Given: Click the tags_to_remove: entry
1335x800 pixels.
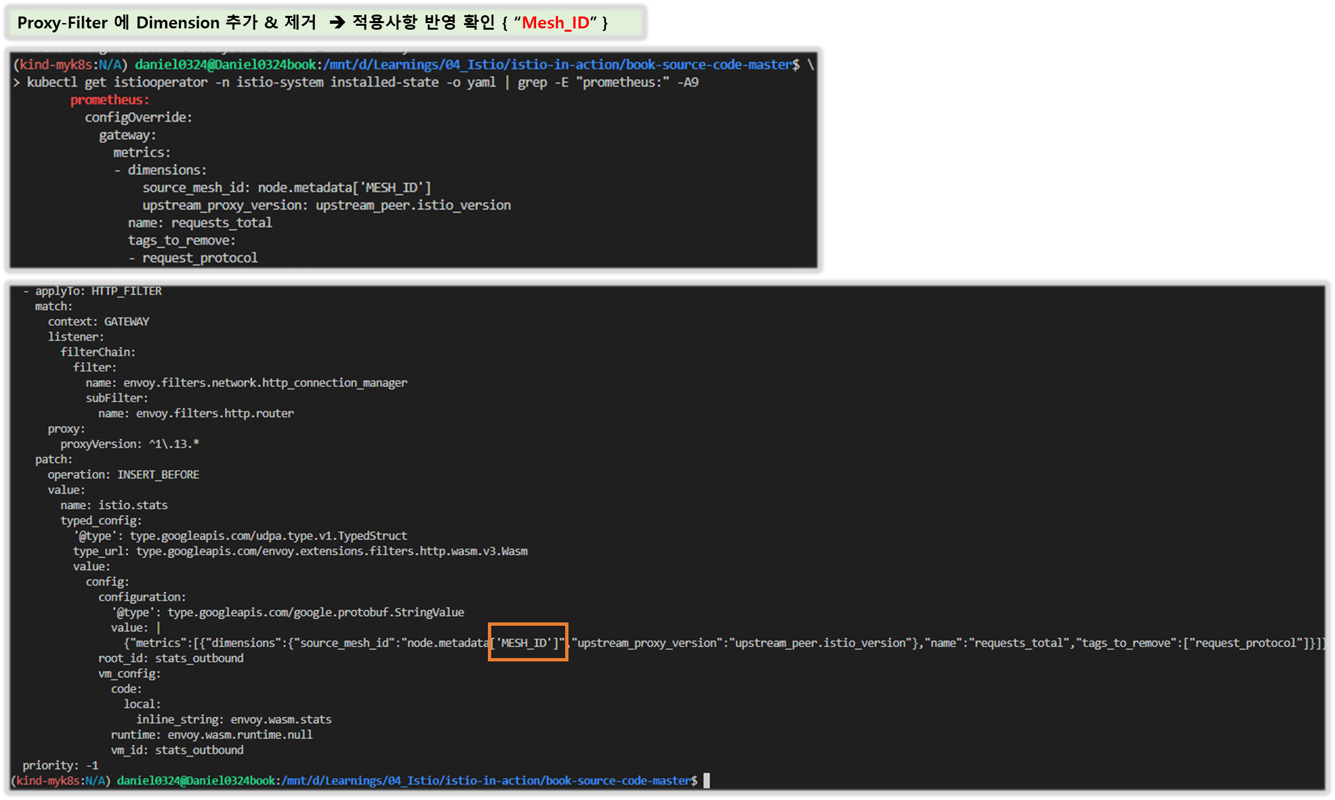Looking at the screenshot, I should click(x=182, y=240).
